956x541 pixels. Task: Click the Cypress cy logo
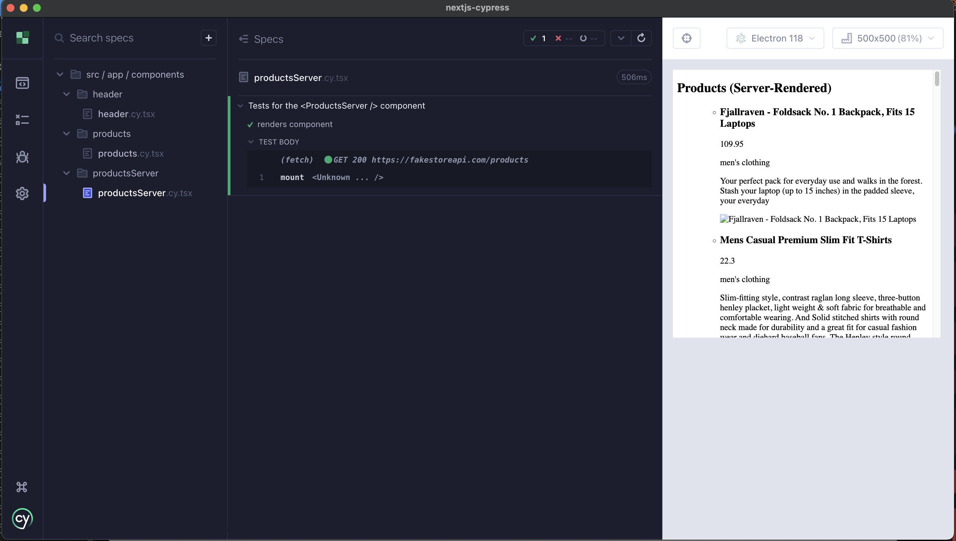click(x=22, y=519)
